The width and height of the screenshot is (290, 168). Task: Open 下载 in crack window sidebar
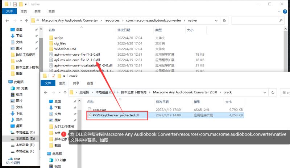pos(58,108)
